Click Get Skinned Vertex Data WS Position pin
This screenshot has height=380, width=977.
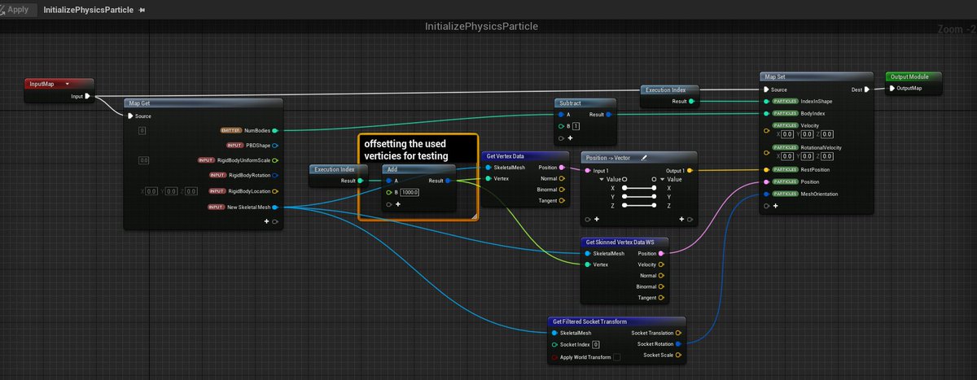click(x=661, y=253)
